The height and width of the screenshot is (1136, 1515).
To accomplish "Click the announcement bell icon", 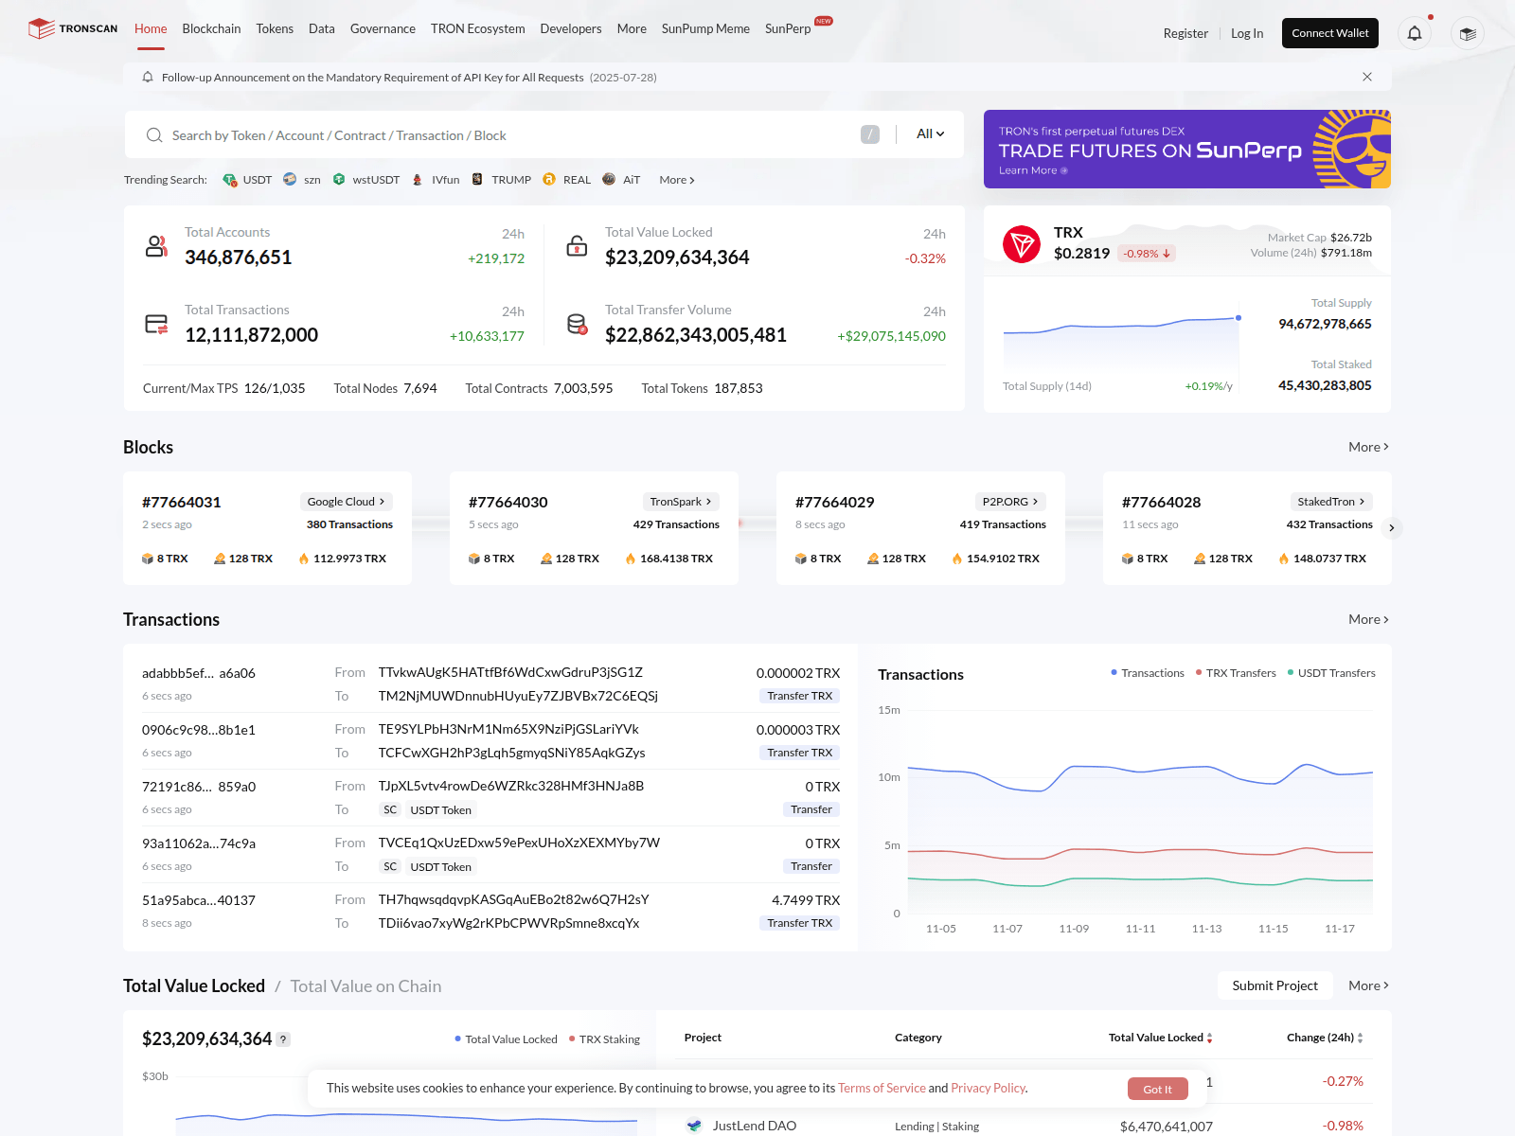I will click(x=148, y=77).
